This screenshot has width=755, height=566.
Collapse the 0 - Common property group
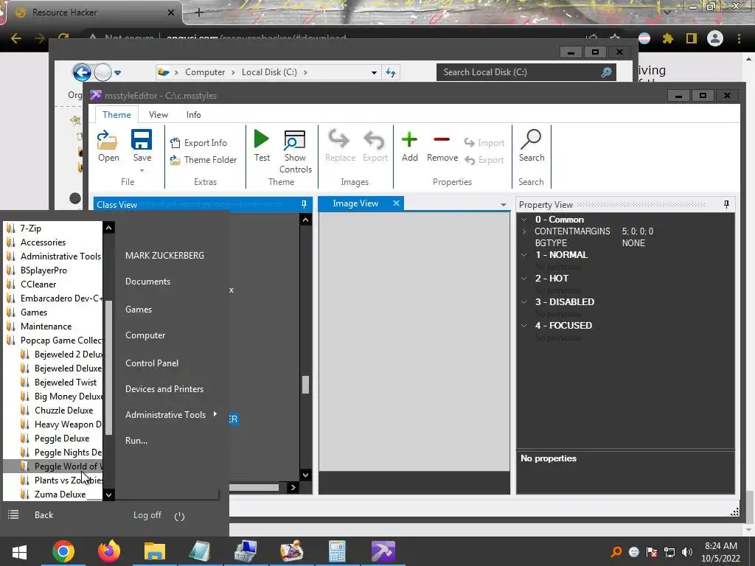pos(524,220)
